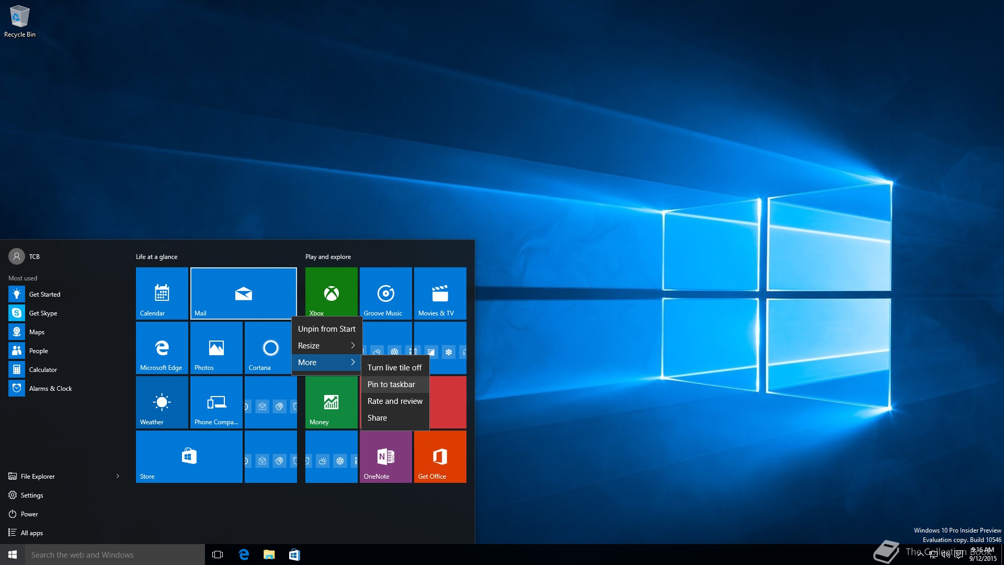
Task: Open Get Started from Most used
Action: [x=65, y=294]
